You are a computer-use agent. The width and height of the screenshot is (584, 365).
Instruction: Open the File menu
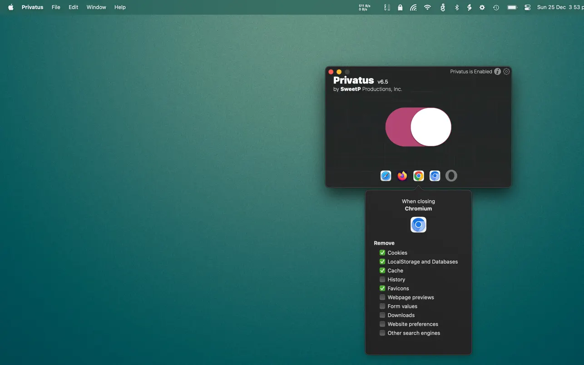coord(56,7)
